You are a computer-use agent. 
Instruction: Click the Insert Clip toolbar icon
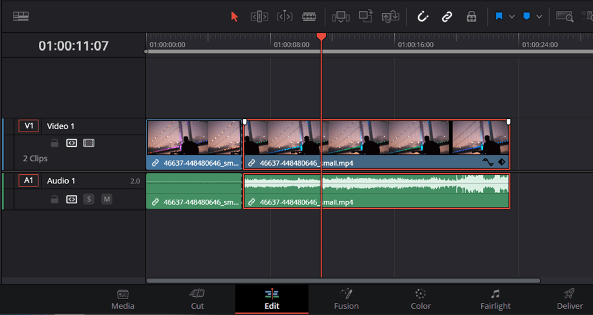tap(341, 16)
